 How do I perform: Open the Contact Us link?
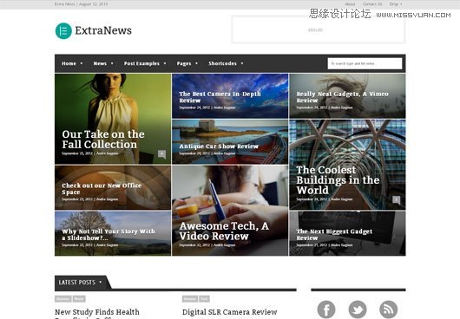[372, 4]
